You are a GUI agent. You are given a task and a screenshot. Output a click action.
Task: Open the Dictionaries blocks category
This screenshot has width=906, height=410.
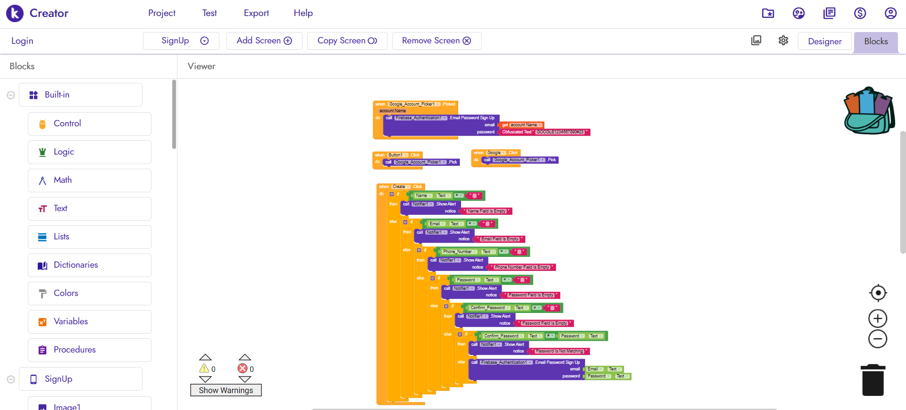click(90, 265)
